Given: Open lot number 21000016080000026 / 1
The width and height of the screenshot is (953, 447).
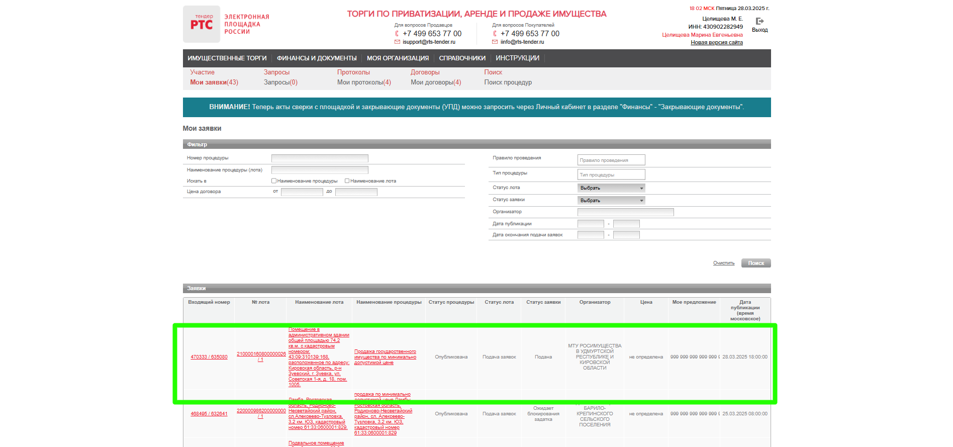Looking at the screenshot, I should tap(261, 356).
